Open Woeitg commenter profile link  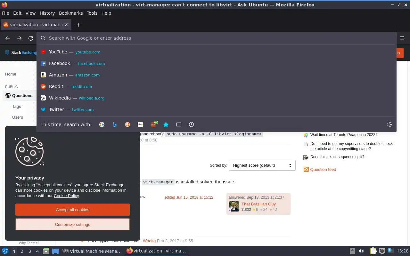(x=149, y=241)
